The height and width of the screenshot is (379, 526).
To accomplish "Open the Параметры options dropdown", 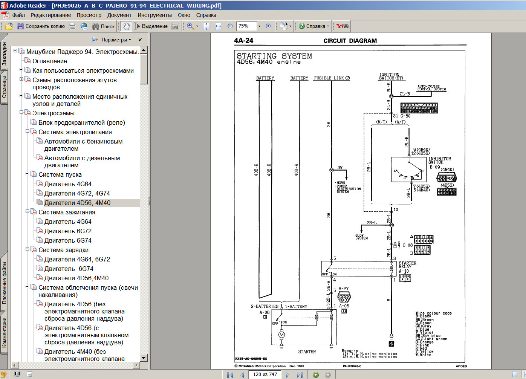I will click(116, 40).
